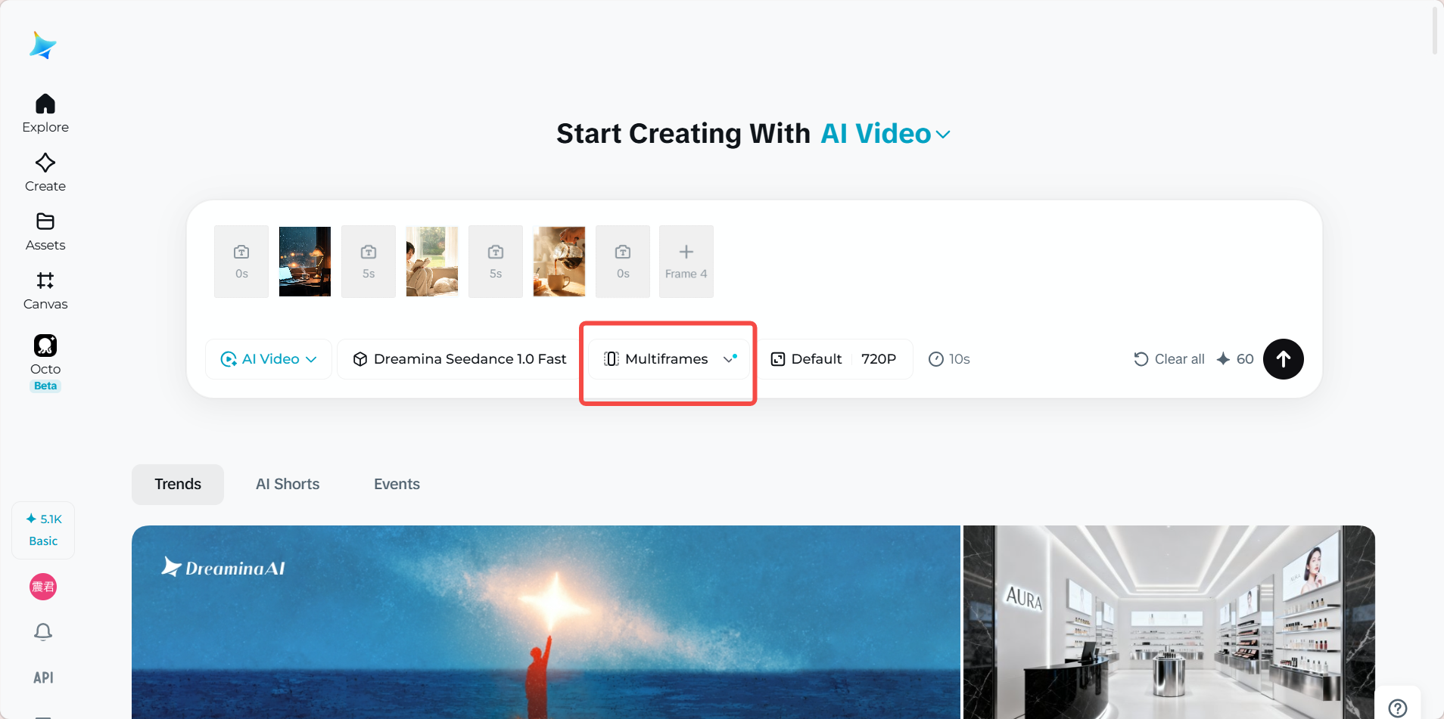Launch the Octo Beta assistant

coord(45,362)
